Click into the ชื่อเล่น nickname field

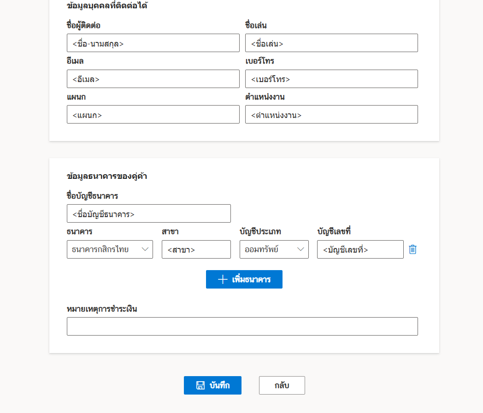pyautogui.click(x=331, y=43)
